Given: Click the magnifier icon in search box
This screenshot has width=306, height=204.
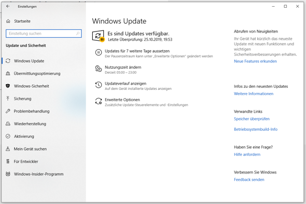Looking at the screenshot, I should click(78, 34).
